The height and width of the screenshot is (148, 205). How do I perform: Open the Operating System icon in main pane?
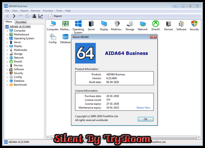[78, 27]
